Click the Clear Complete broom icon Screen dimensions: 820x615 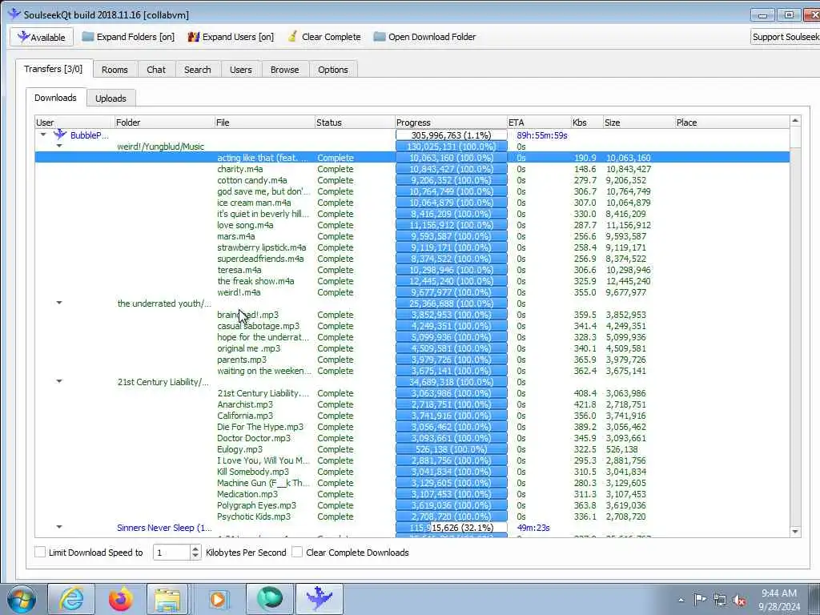[293, 37]
